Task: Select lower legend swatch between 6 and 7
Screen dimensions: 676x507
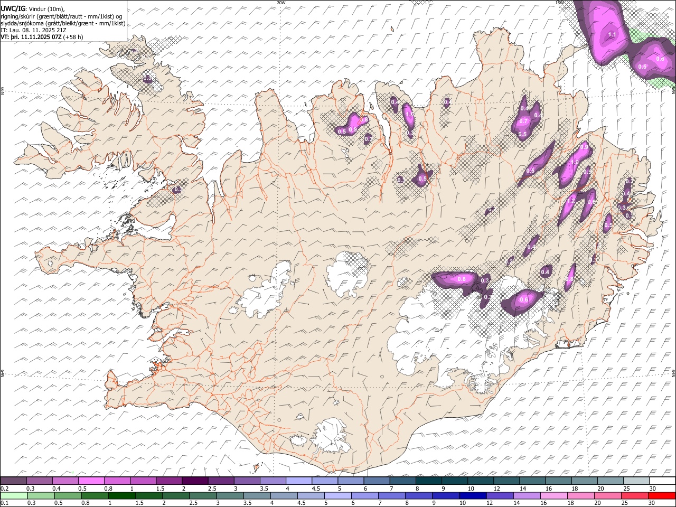Action: 364,495
